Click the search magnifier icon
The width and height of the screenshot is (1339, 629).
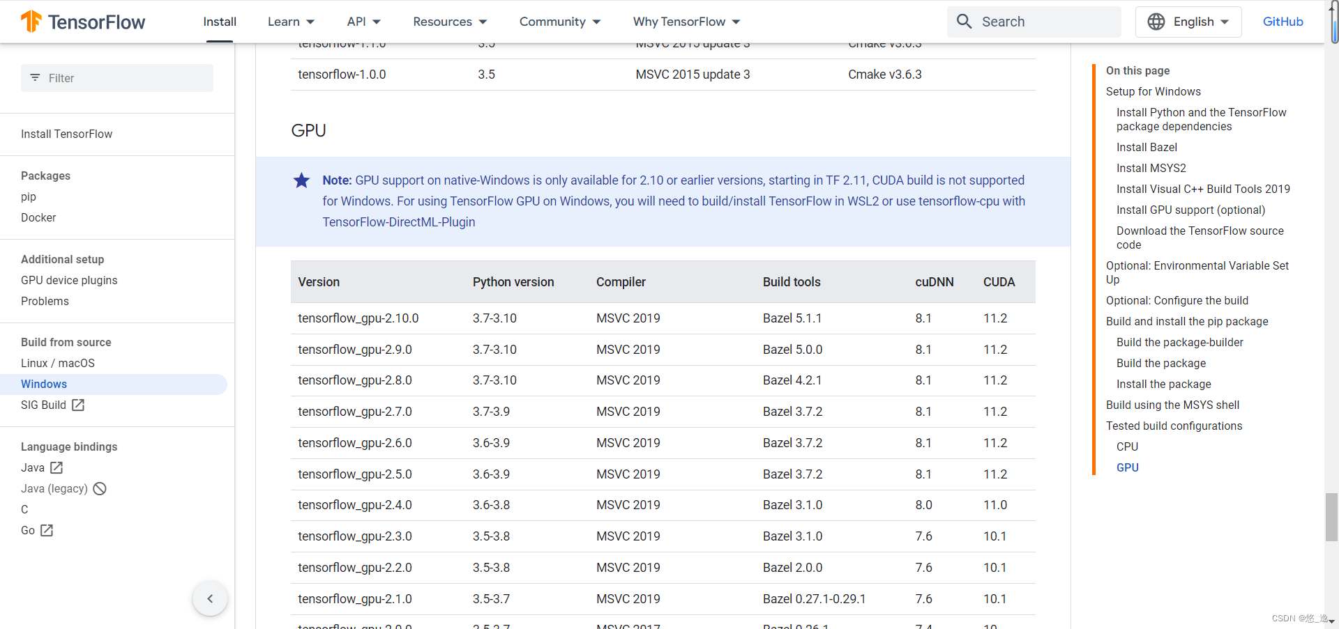pos(964,22)
